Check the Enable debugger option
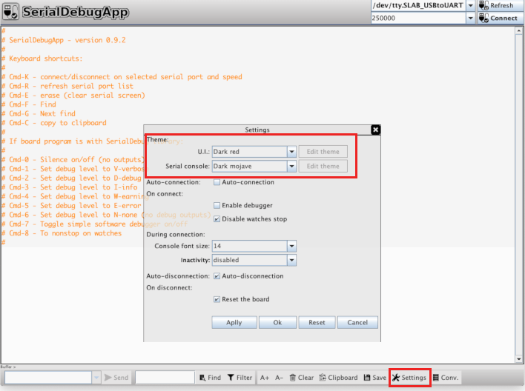The height and width of the screenshot is (391, 525). coord(217,205)
